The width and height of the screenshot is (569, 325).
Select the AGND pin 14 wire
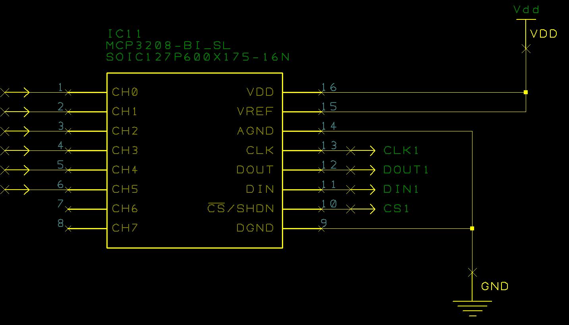click(x=396, y=131)
